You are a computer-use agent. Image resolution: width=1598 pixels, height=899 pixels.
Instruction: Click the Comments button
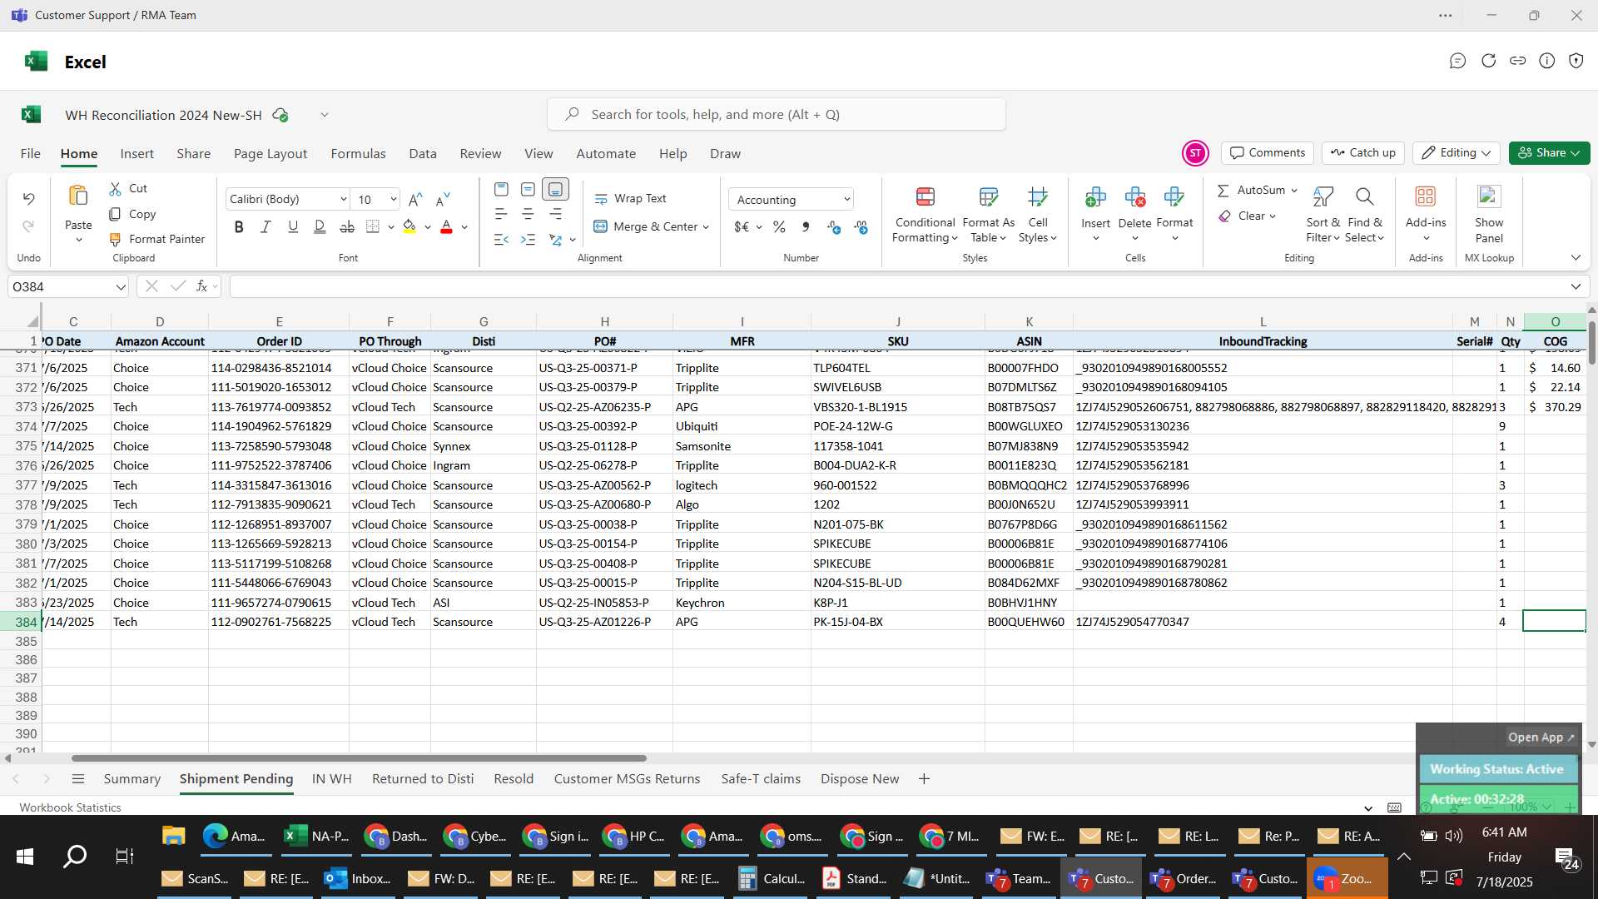tap(1268, 153)
